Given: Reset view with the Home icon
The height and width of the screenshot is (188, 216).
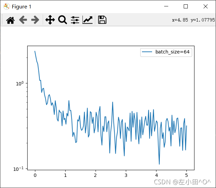Looking at the screenshot, I should click(x=10, y=20).
